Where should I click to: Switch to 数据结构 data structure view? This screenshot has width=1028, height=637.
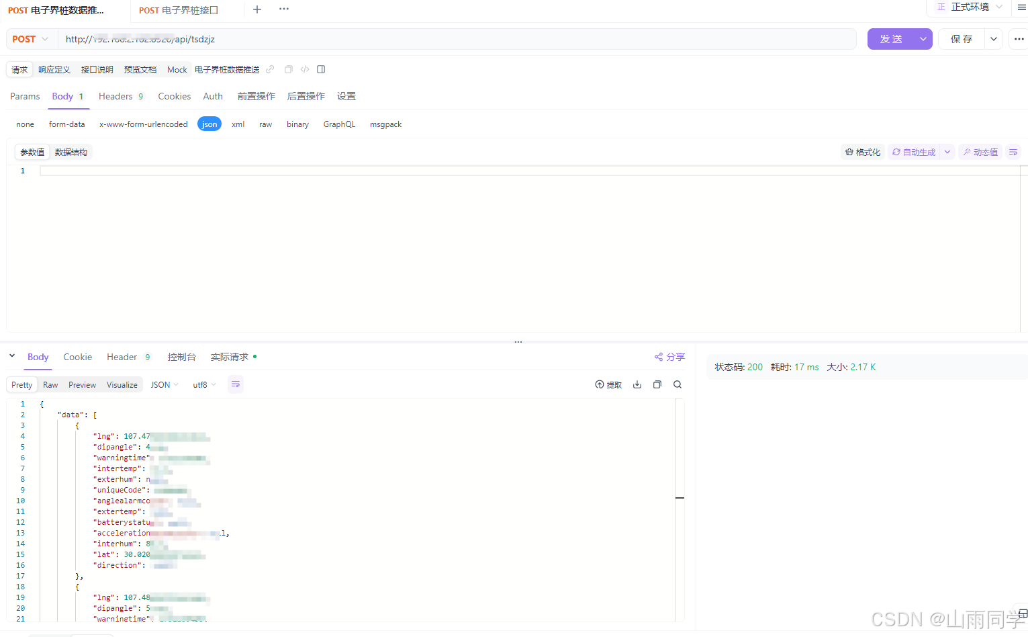71,153
